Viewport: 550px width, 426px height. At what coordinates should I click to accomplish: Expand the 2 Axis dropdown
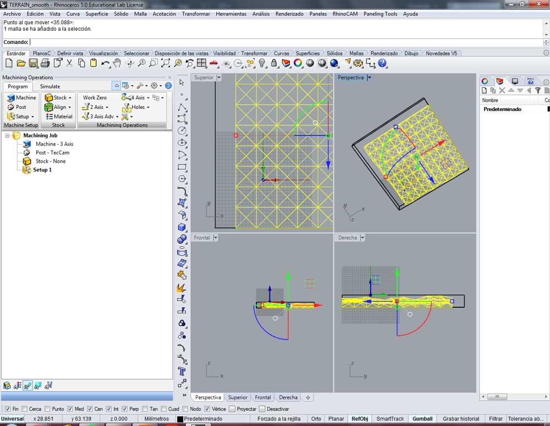tap(107, 107)
